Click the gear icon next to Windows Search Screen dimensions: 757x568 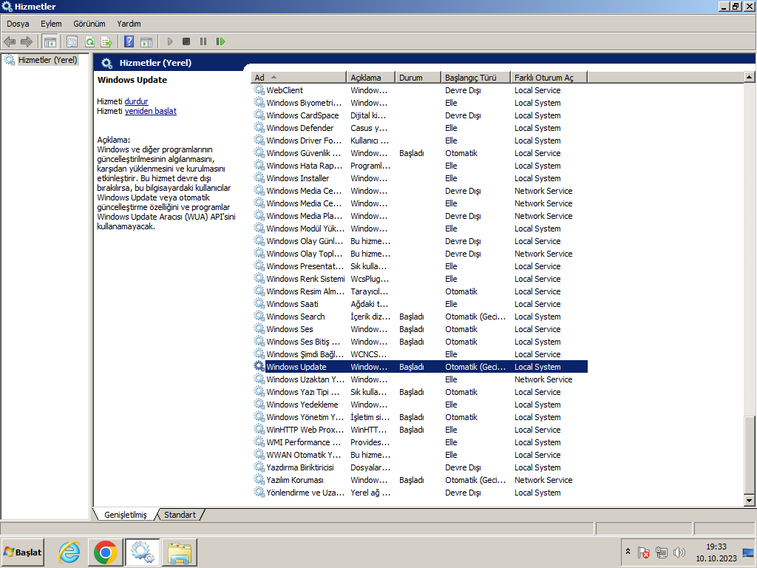click(259, 316)
